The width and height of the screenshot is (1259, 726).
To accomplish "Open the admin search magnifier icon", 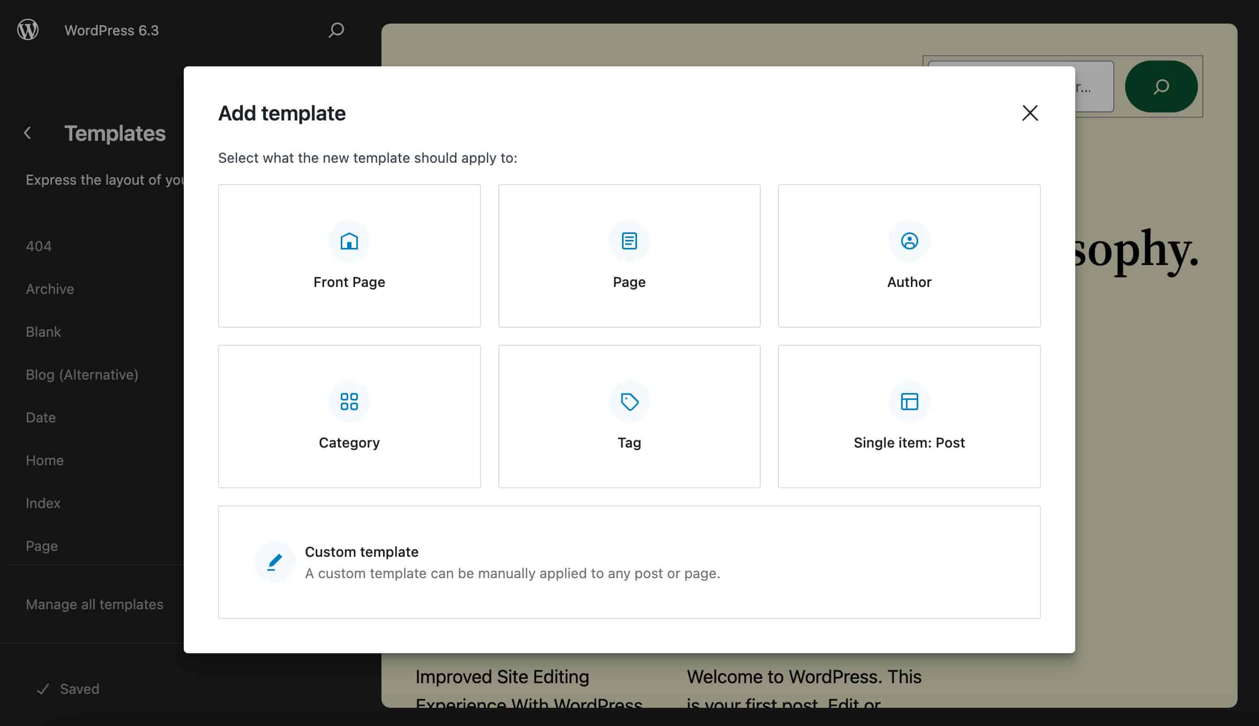I will click(x=336, y=31).
